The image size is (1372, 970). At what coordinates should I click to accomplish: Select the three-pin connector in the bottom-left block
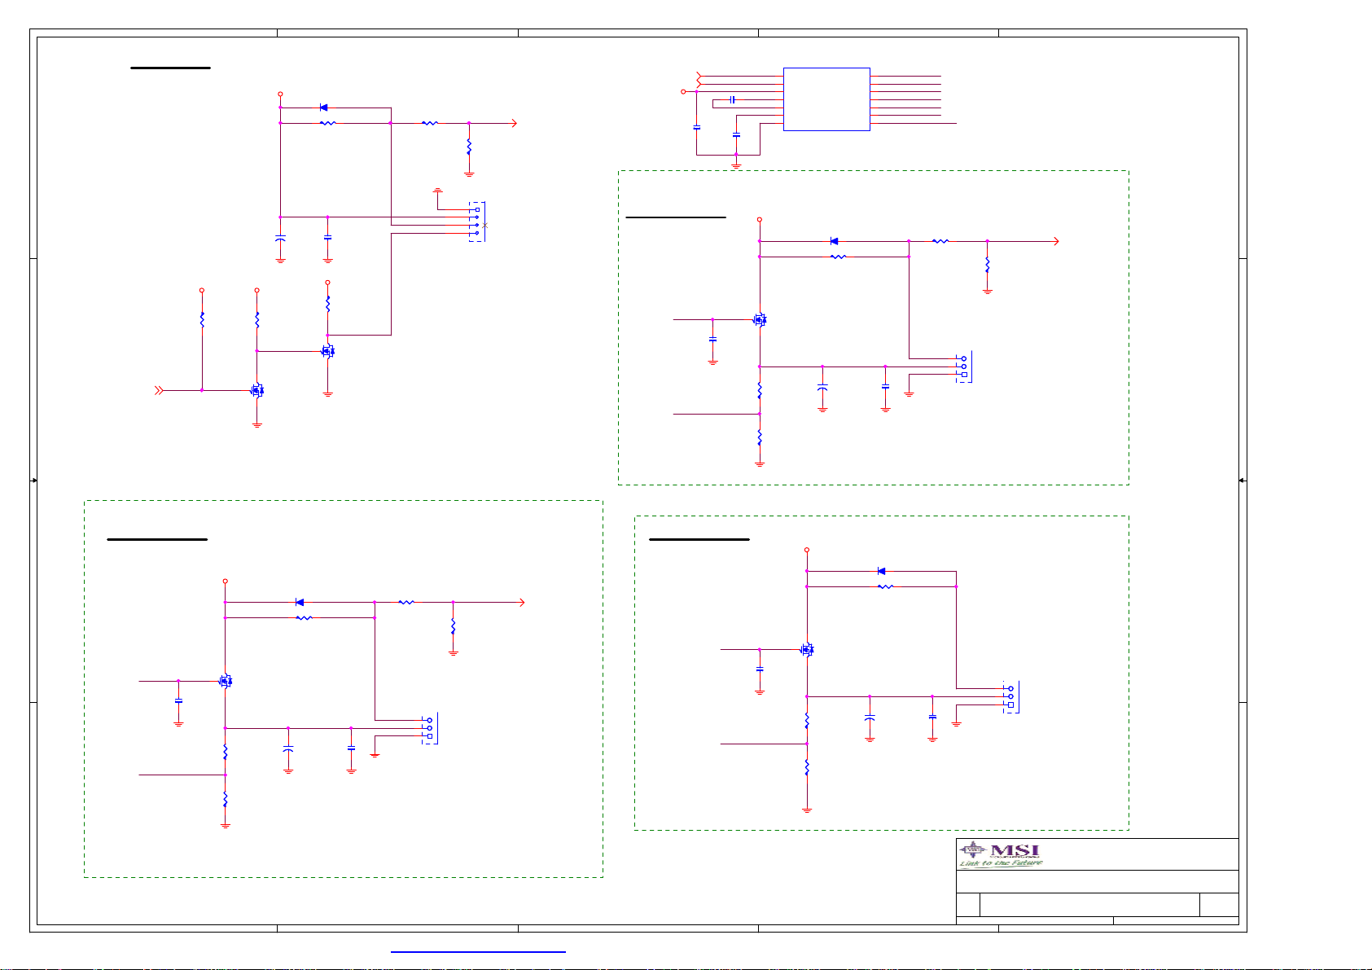[429, 728]
